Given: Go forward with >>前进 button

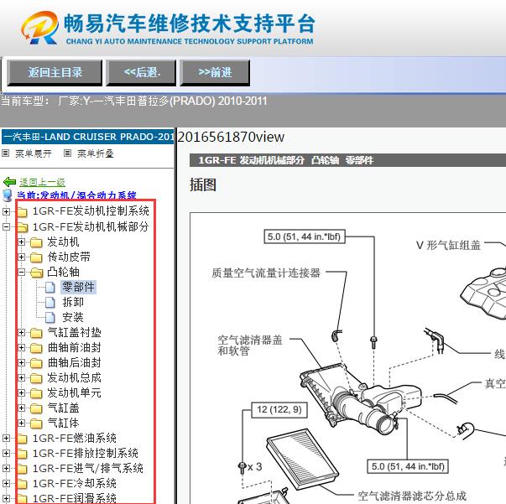Looking at the screenshot, I should click(x=215, y=73).
